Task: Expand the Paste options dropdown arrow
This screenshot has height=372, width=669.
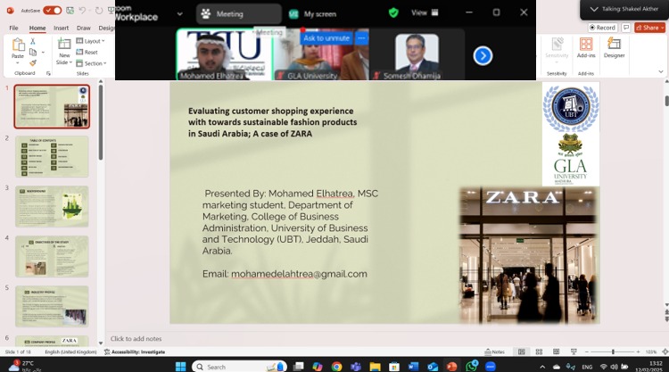Action: coord(18,62)
